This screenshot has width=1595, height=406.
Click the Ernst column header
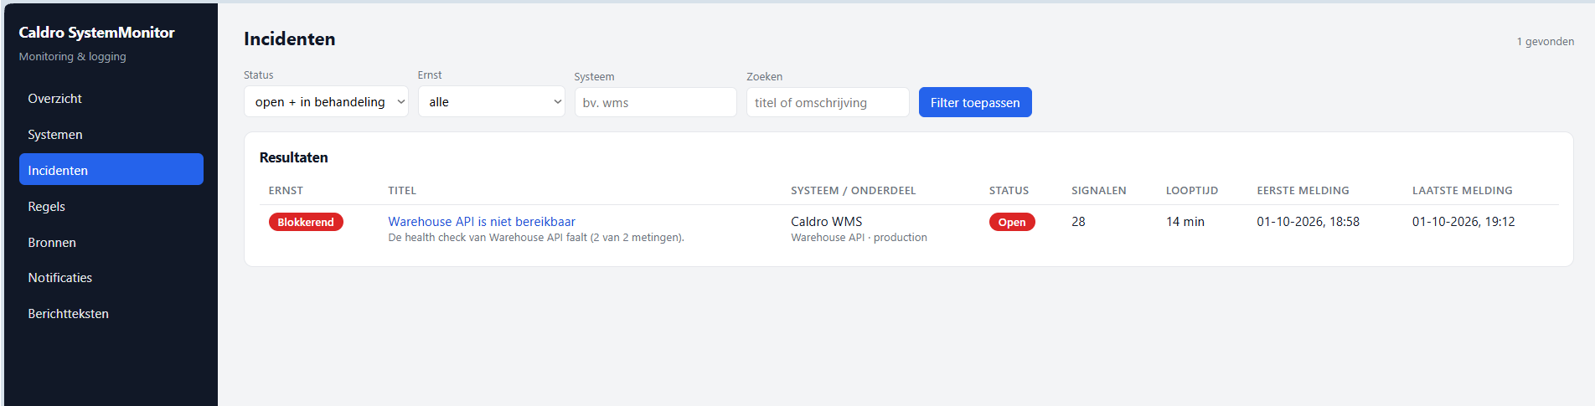(286, 191)
